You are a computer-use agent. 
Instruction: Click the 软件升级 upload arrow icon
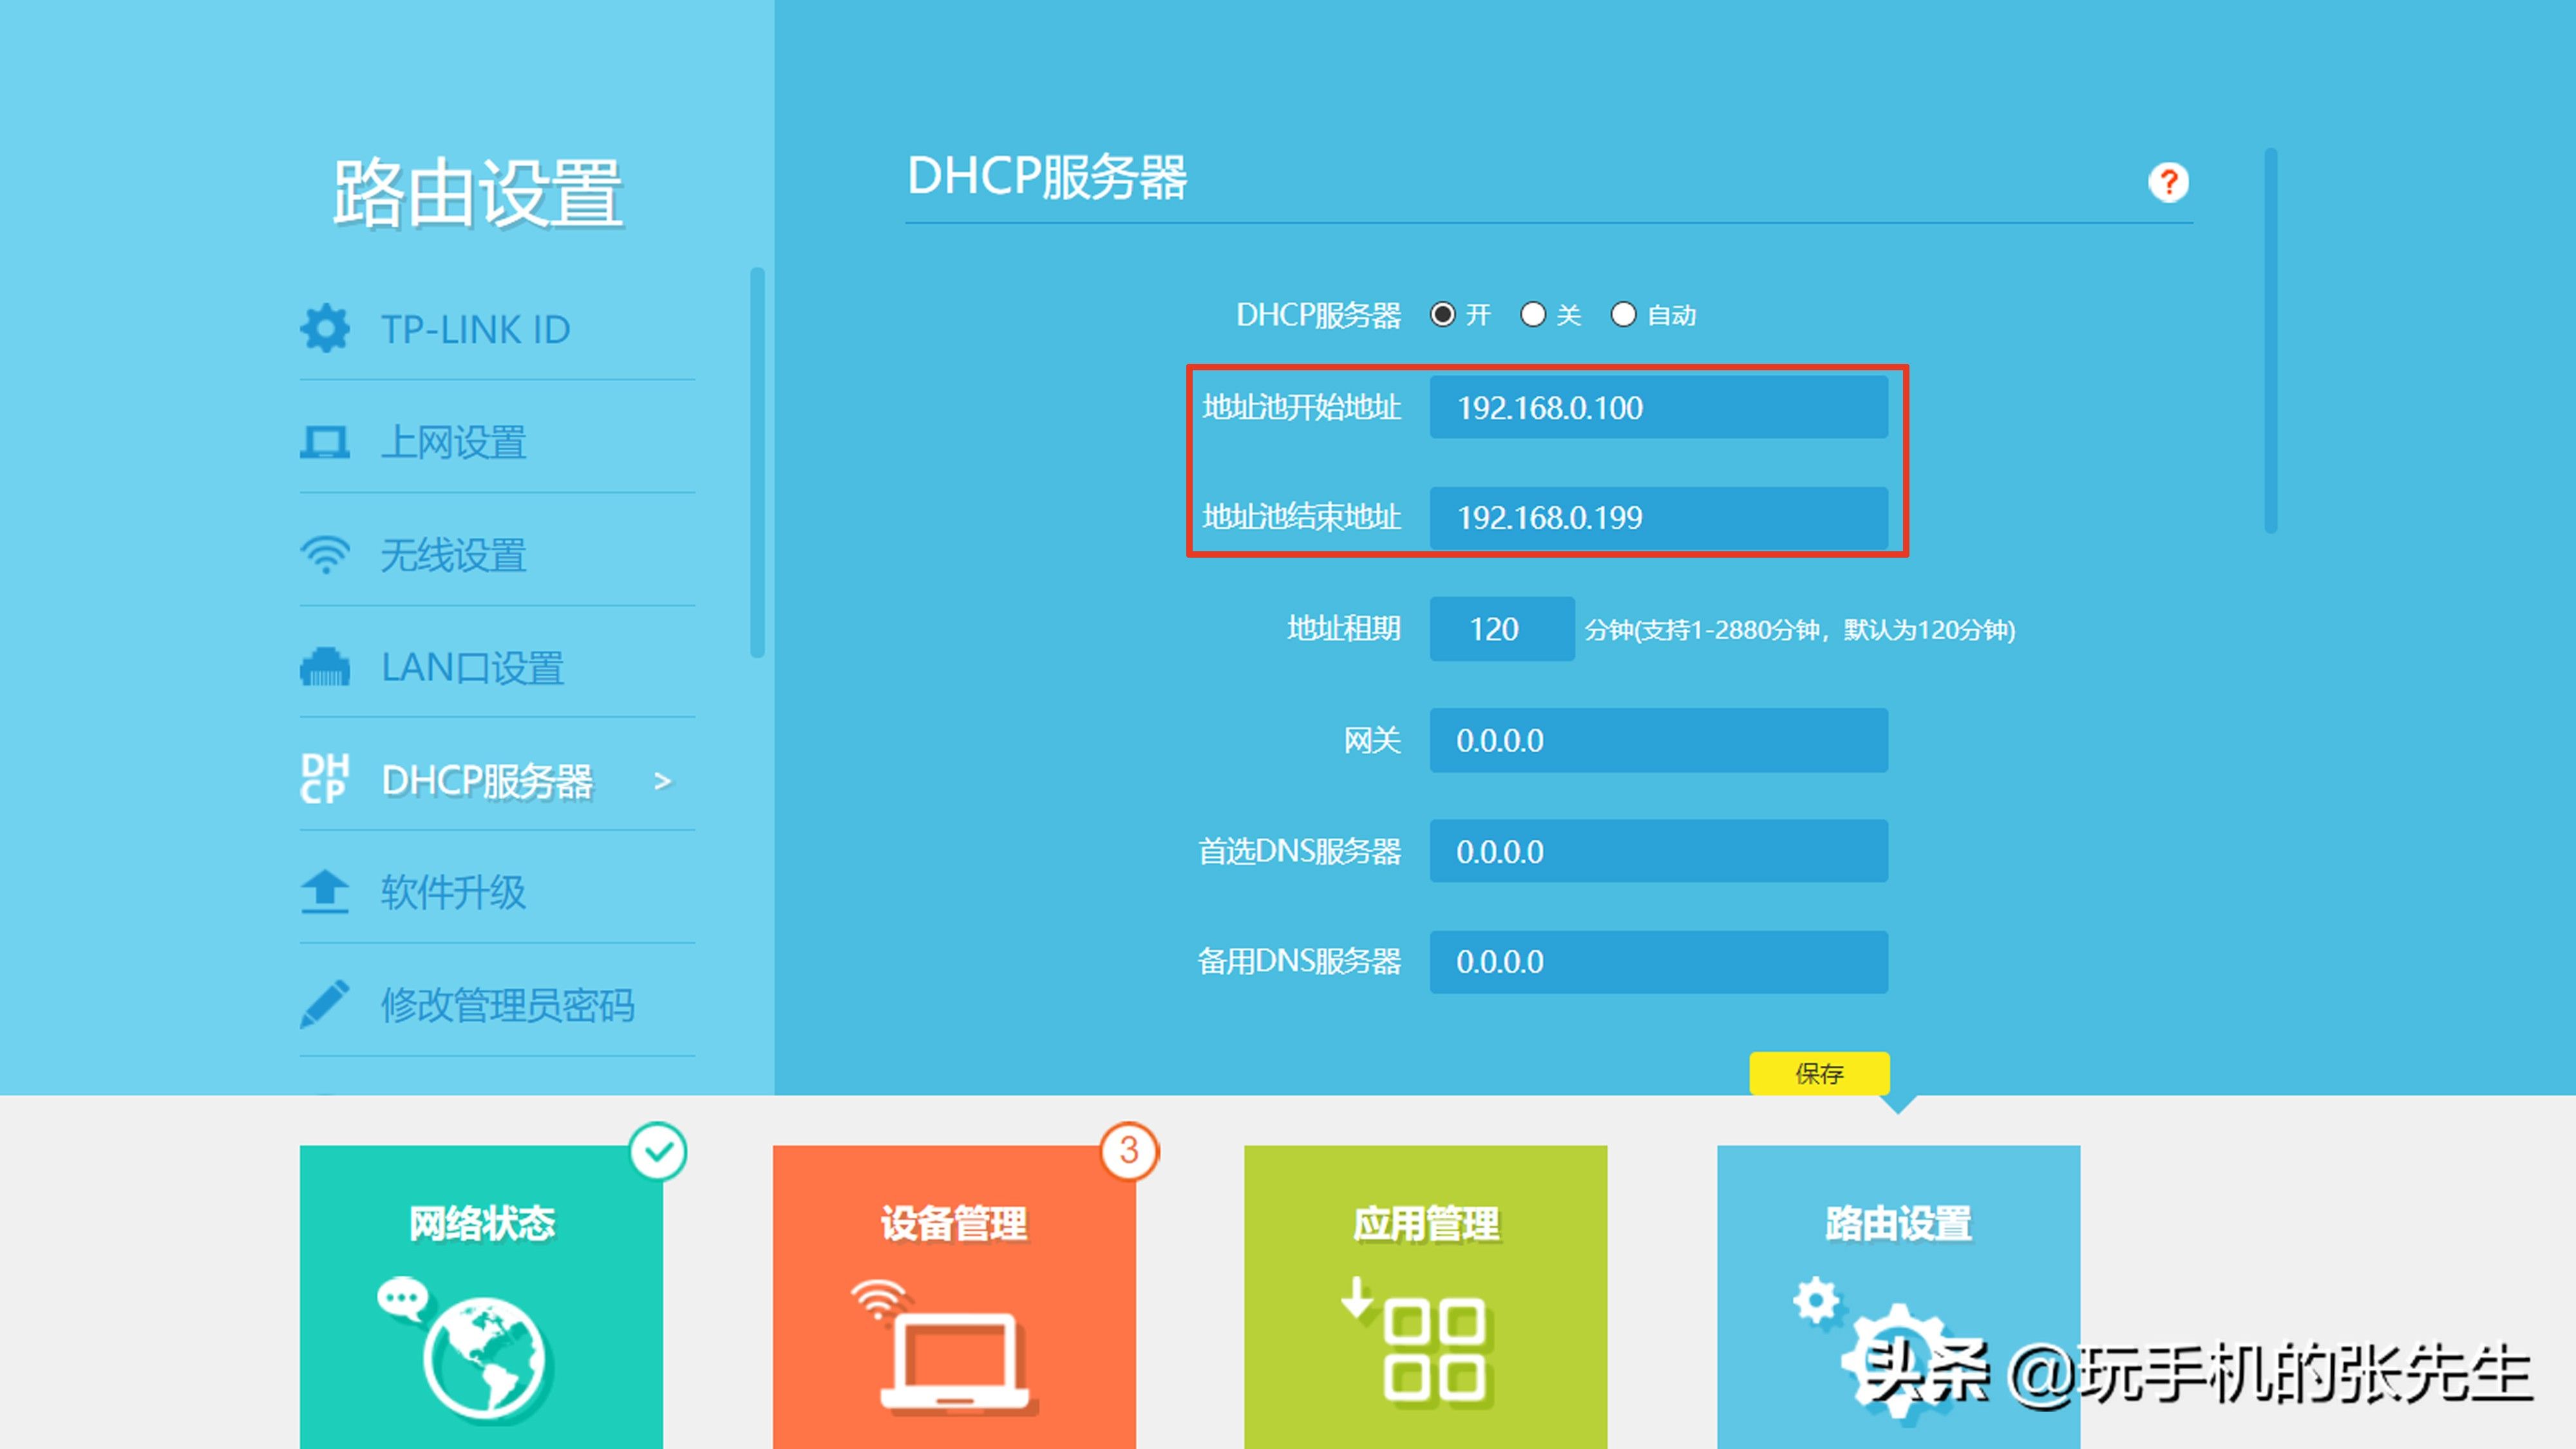coord(324,892)
